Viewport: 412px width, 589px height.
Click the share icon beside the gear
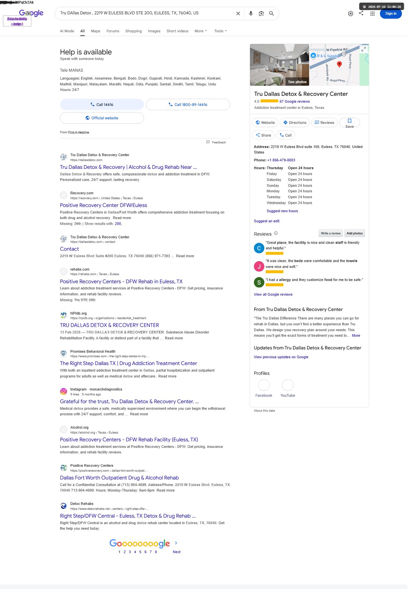coord(361,13)
